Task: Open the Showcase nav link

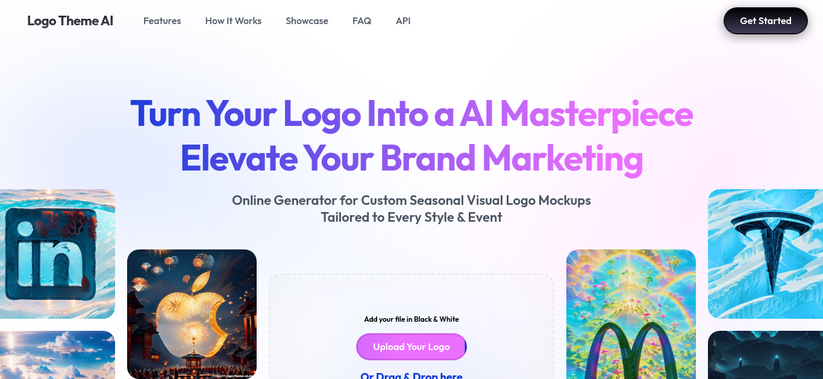Action: (x=307, y=20)
